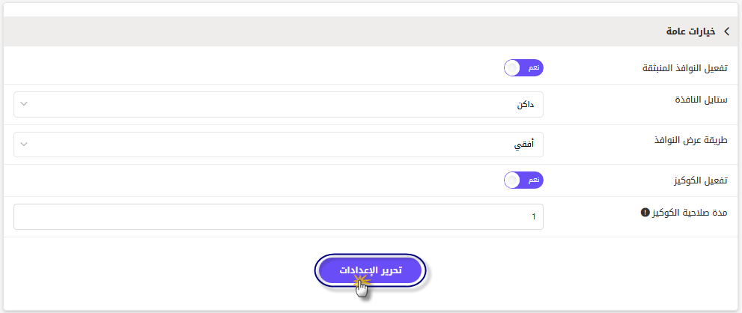The width and height of the screenshot is (742, 313).
Task: Click the مدة صلاحية الكوكيز label text
Action: click(x=690, y=213)
